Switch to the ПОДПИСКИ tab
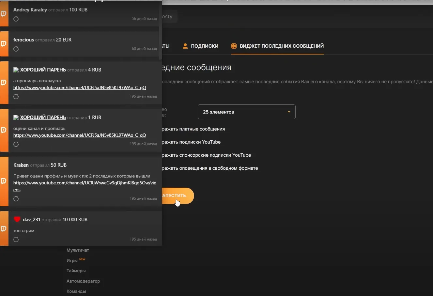The image size is (433, 296). (x=205, y=46)
